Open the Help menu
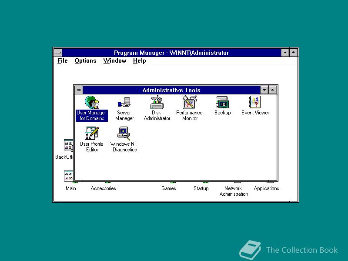 pyautogui.click(x=139, y=61)
